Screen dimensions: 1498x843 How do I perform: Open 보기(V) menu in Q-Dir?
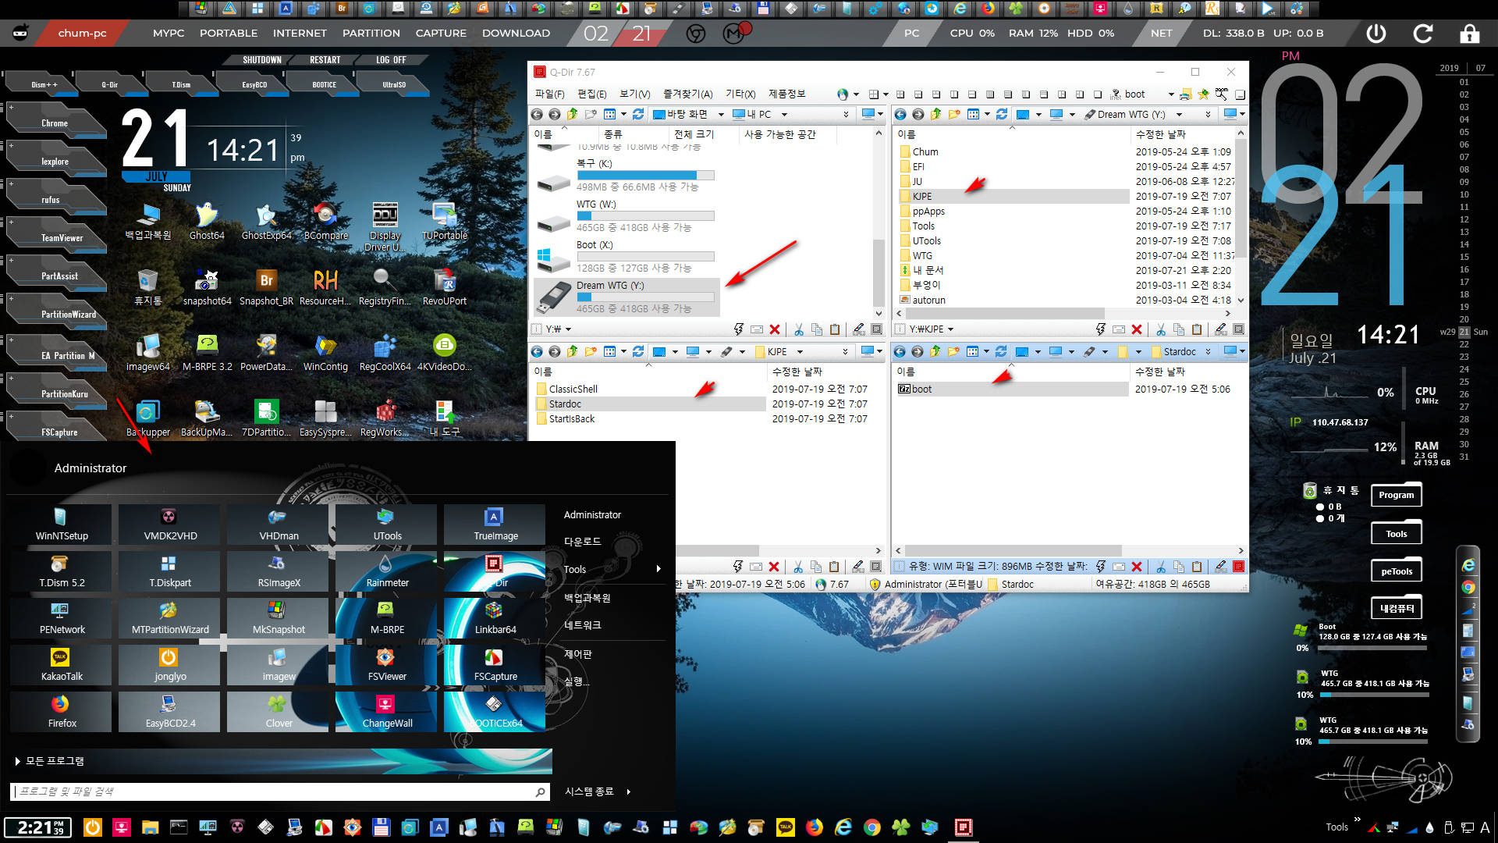click(x=634, y=94)
